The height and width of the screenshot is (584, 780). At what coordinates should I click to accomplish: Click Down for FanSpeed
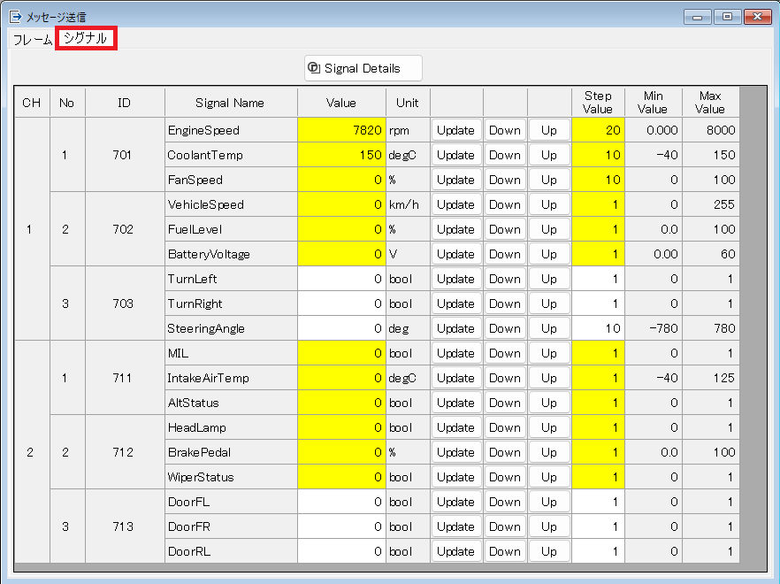(x=505, y=180)
